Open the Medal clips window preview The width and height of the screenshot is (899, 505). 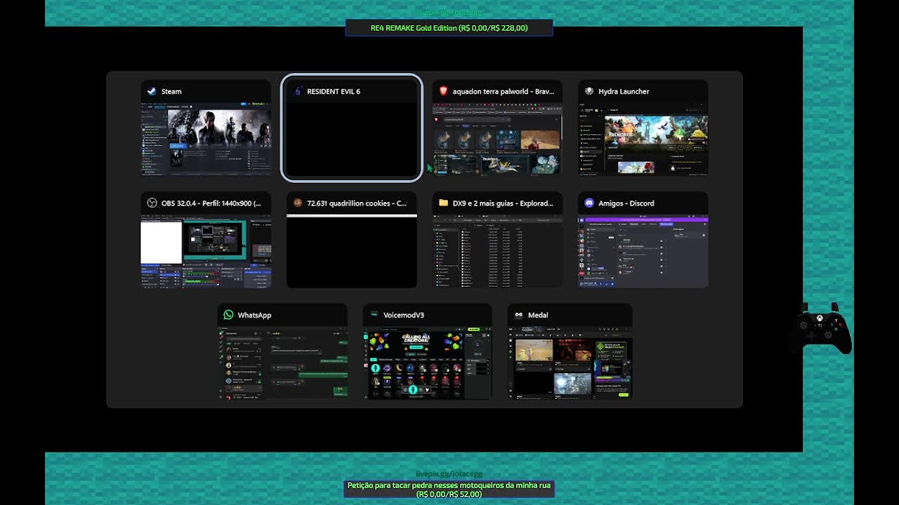coord(570,363)
